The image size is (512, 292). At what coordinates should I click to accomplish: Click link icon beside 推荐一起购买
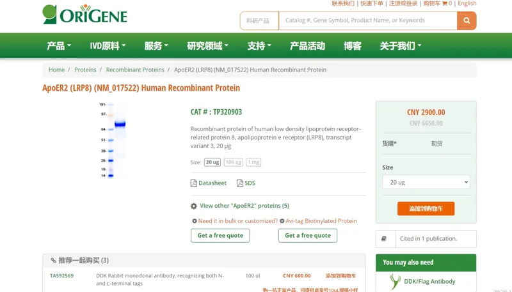click(53, 261)
